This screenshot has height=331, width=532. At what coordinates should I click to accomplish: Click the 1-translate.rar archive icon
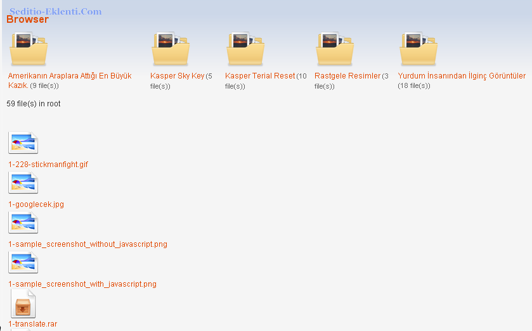(x=23, y=304)
